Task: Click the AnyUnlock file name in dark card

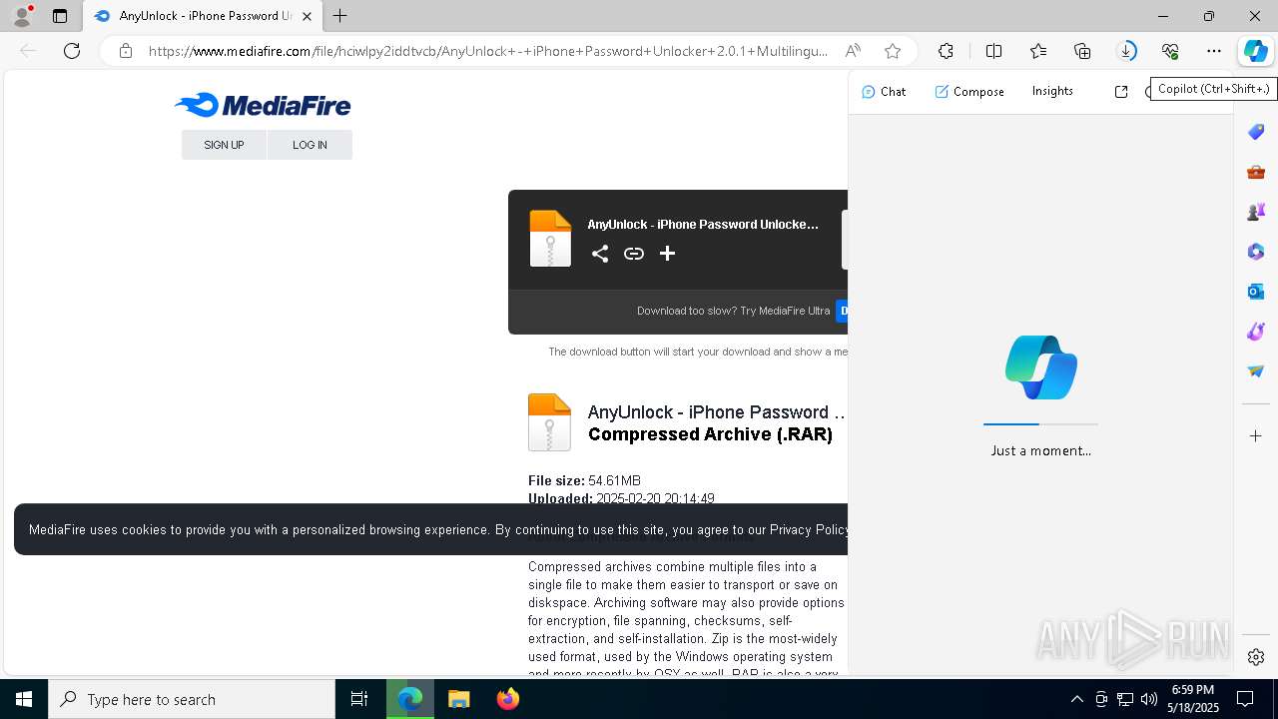Action: (x=703, y=225)
